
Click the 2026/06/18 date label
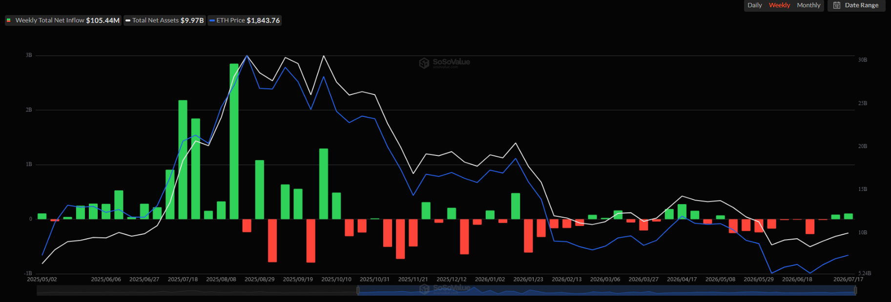click(x=797, y=280)
